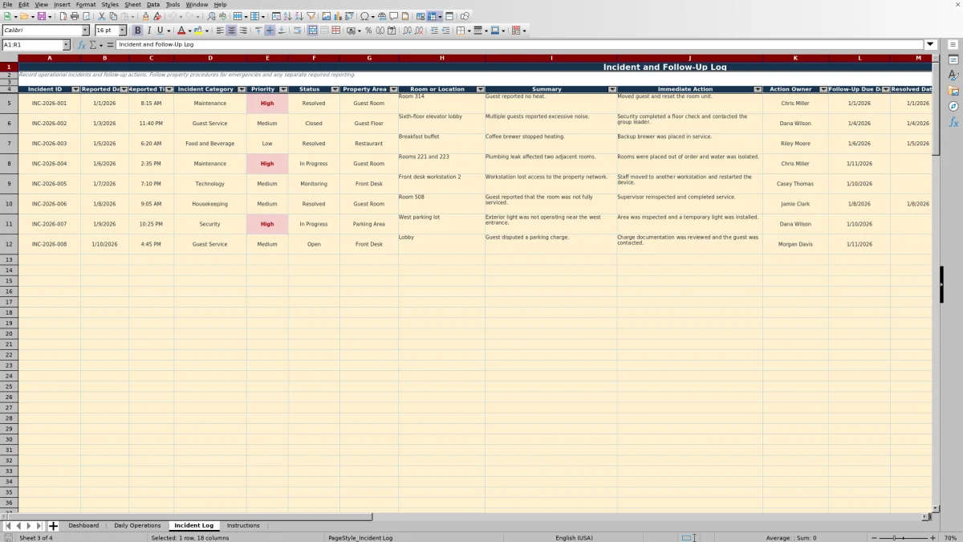Viewport: 963px width, 542px height.
Task: Toggle Align Top vertical alignment
Action: coord(258,31)
